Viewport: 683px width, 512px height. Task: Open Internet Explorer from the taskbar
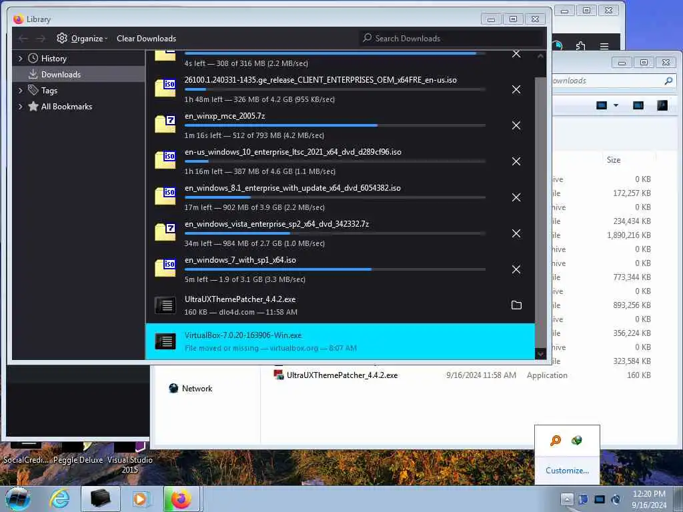coord(59,499)
